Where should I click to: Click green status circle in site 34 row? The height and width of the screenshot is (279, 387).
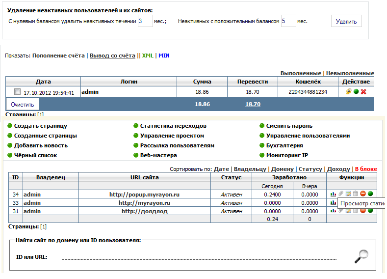coord(370,194)
